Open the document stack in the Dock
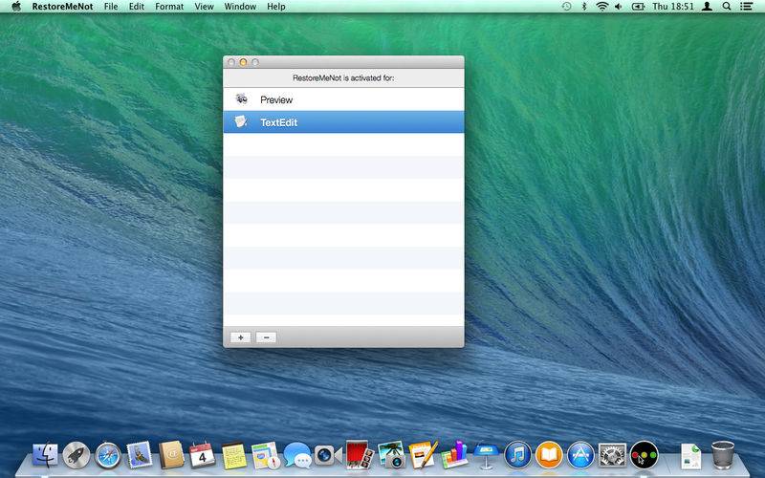Viewport: 765px width, 478px height. coord(690,456)
